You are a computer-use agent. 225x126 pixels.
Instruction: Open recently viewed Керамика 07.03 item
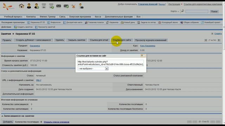pos(36,22)
